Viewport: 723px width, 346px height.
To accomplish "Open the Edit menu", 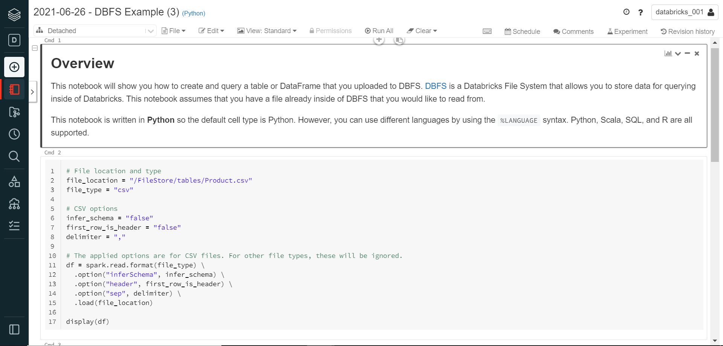I will click(x=212, y=31).
